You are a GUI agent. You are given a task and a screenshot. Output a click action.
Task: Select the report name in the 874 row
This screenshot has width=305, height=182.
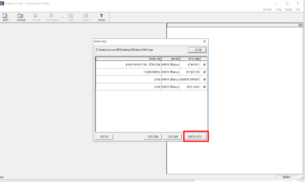click(x=194, y=65)
